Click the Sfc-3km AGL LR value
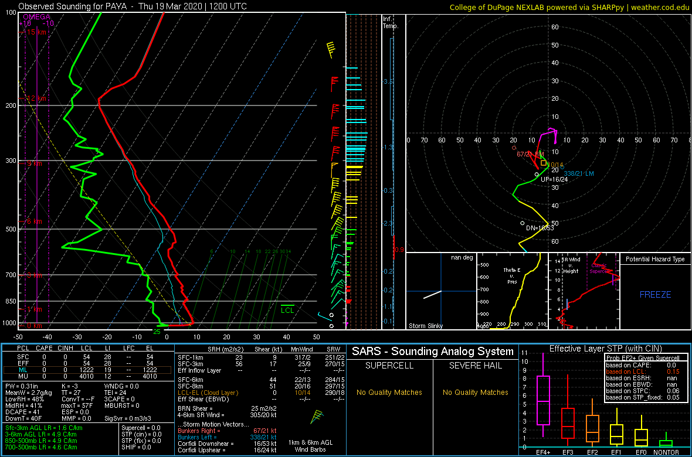 (x=44, y=428)
